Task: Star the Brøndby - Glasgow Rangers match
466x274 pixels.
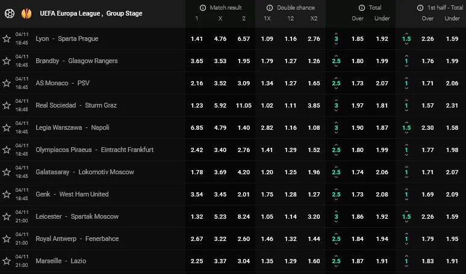Action: (7, 61)
